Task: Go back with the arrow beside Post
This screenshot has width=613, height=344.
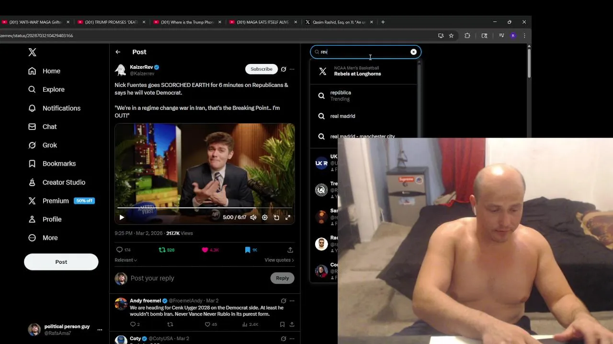Action: (118, 52)
